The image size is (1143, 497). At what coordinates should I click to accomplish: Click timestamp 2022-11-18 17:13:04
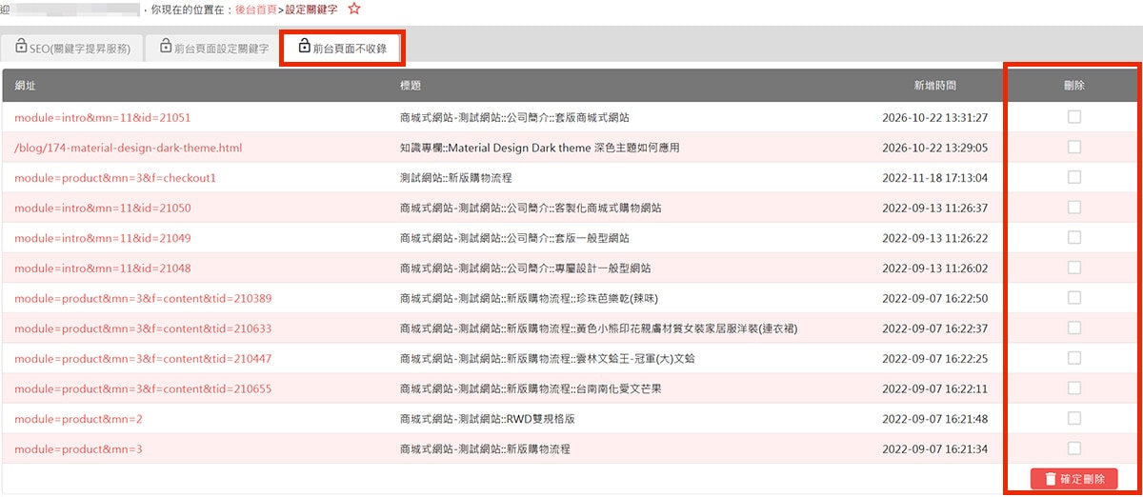(x=935, y=178)
